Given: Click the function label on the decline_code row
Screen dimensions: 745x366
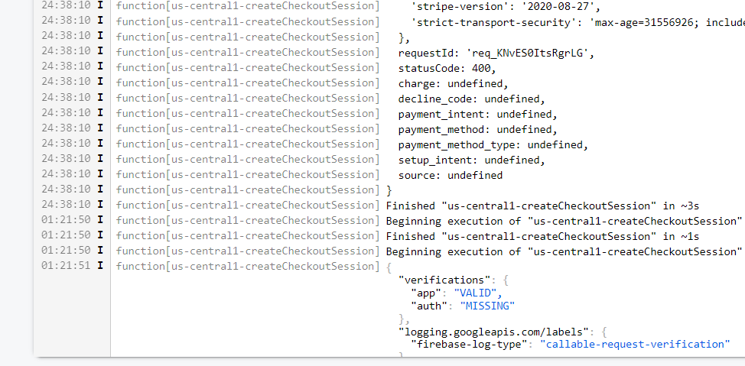Looking at the screenshot, I should point(248,99).
